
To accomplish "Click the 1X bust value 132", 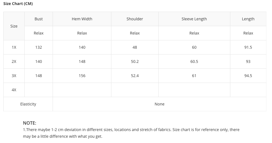I will coord(39,47).
